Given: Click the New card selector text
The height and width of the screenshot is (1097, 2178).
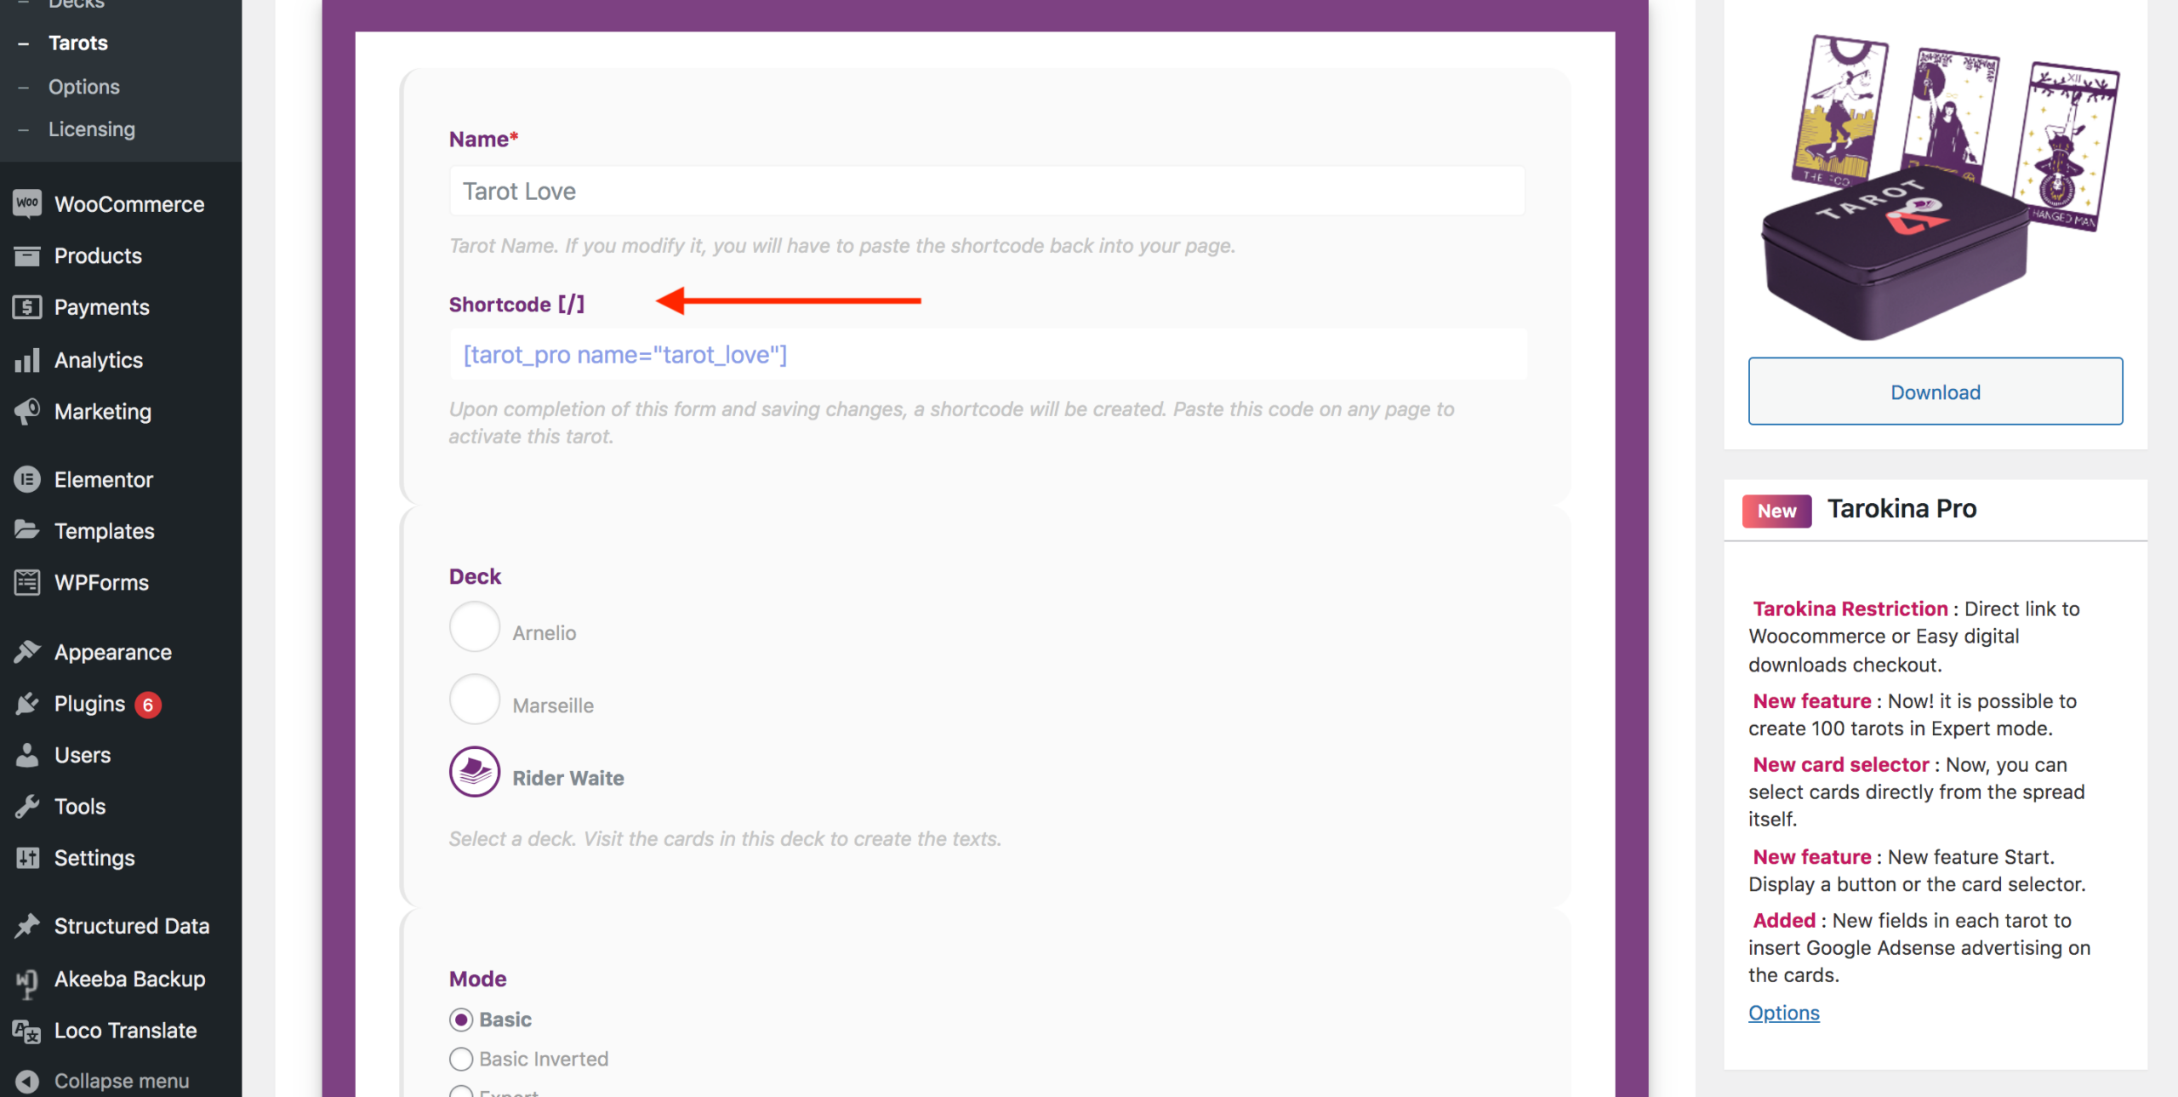Looking at the screenshot, I should point(1841,764).
